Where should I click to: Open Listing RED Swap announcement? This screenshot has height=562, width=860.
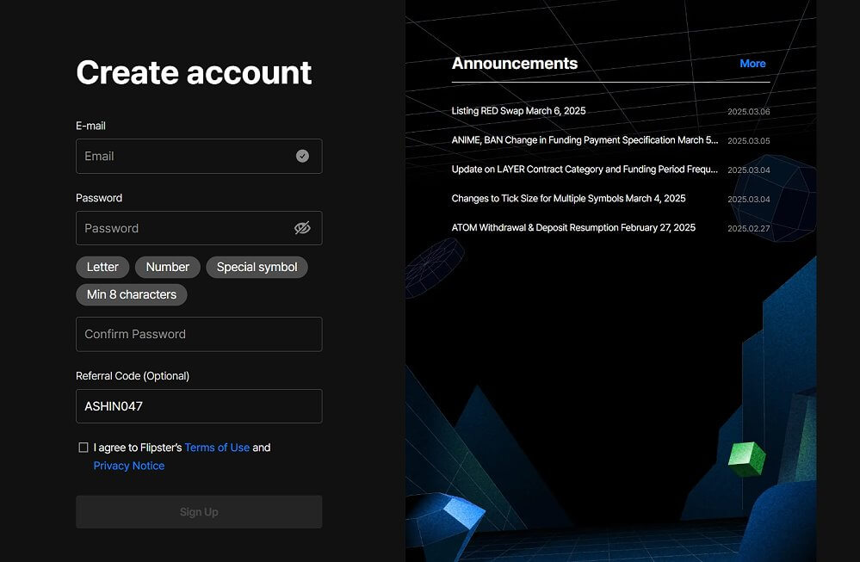pyautogui.click(x=518, y=111)
